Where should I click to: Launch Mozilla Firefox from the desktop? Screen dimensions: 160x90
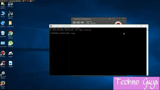tap(3, 85)
